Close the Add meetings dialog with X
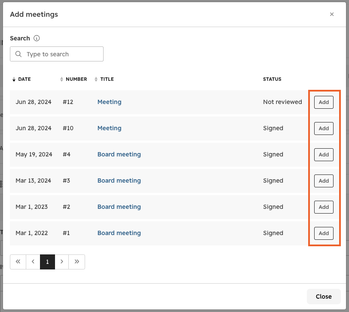 click(332, 14)
